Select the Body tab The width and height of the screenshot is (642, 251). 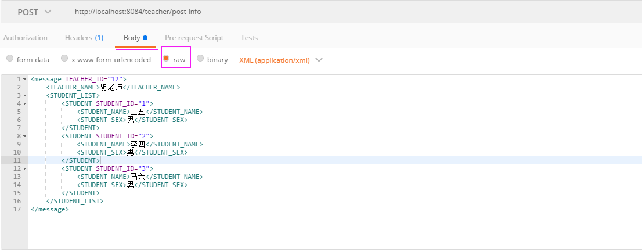tap(135, 38)
